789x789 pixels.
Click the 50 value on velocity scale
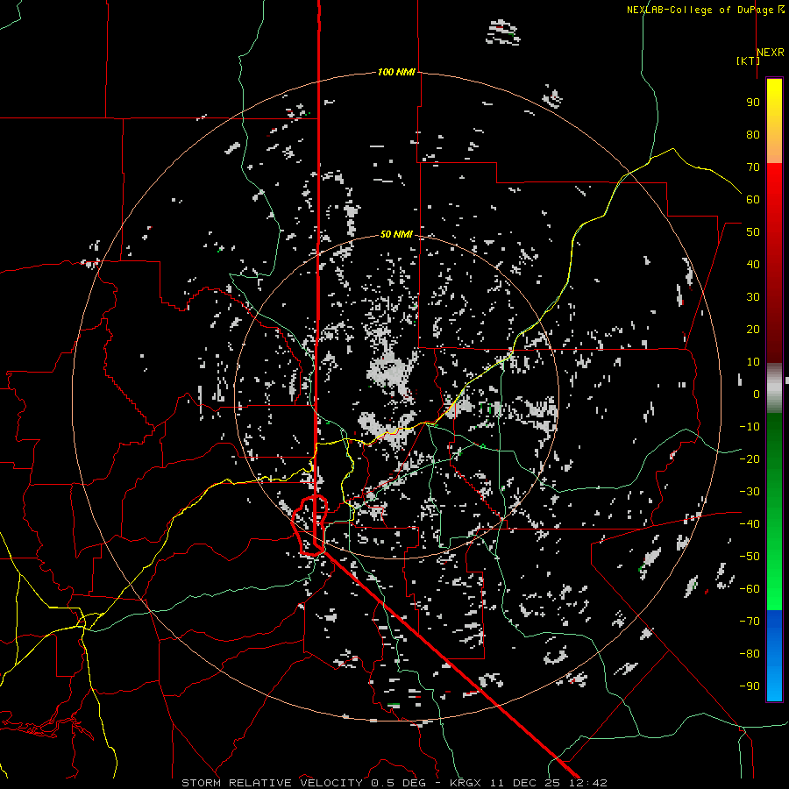point(753,232)
